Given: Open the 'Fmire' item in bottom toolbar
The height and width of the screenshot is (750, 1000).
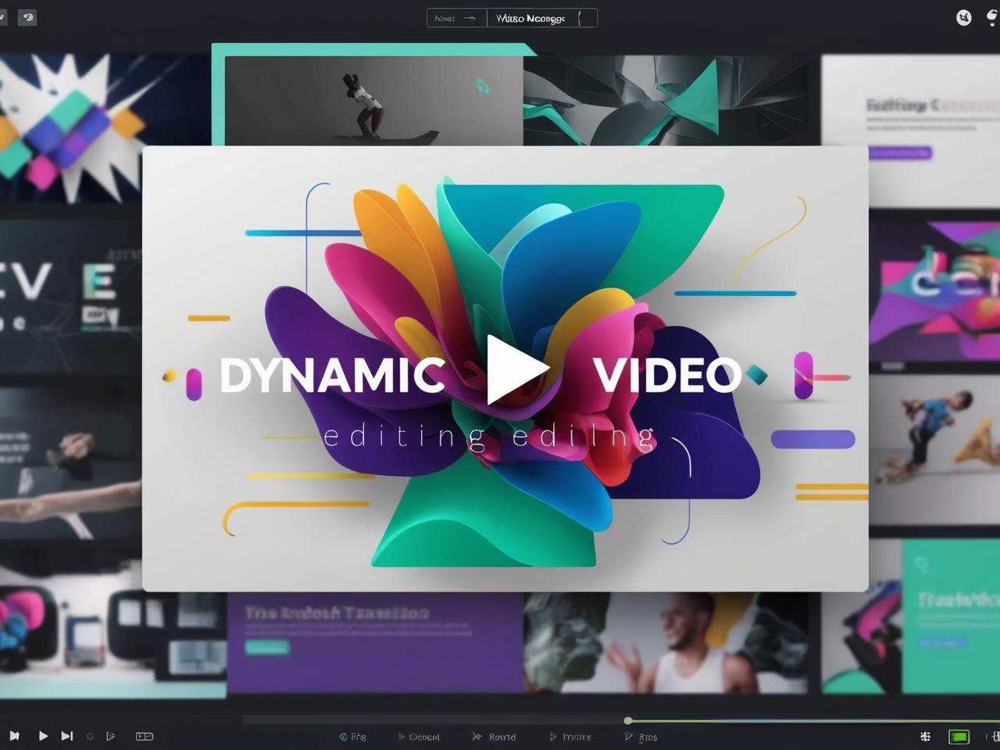Looking at the screenshot, I should pyautogui.click(x=570, y=737).
